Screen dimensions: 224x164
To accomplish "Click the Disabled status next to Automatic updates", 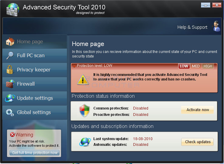I will 141,145.
